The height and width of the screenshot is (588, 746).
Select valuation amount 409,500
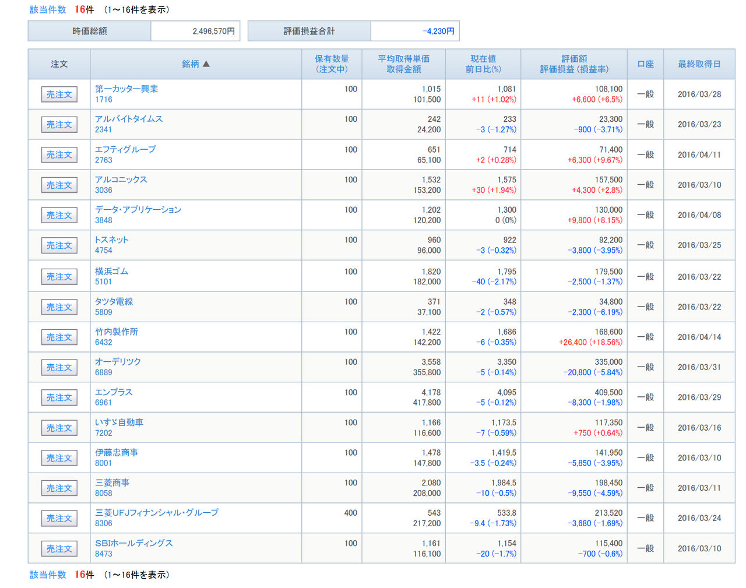[x=608, y=392]
